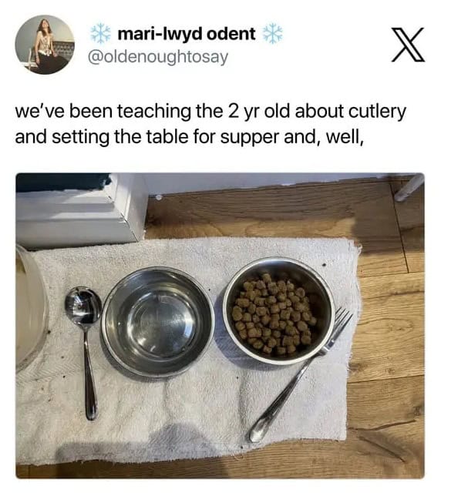This screenshot has width=451, height=496.
Task: Click the empty water bowl
Action: click(158, 321)
